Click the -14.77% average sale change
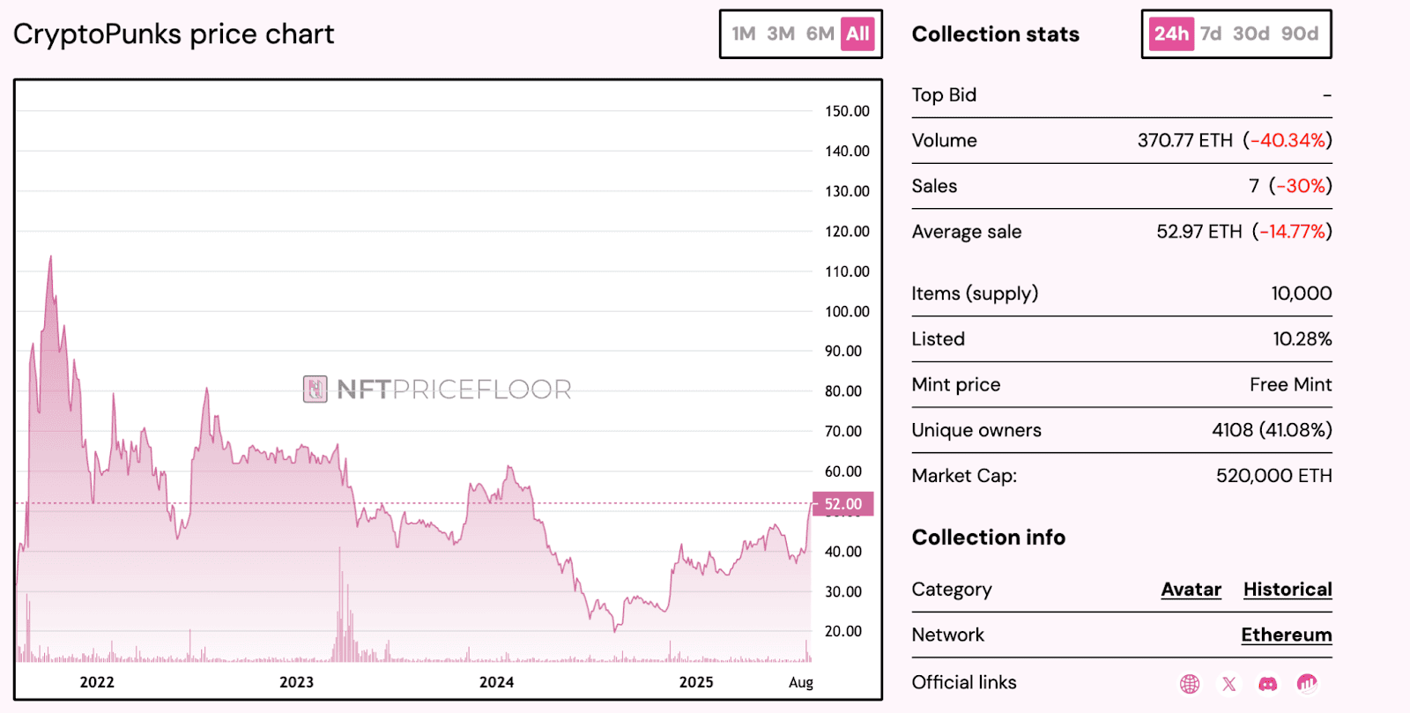 click(x=1293, y=232)
